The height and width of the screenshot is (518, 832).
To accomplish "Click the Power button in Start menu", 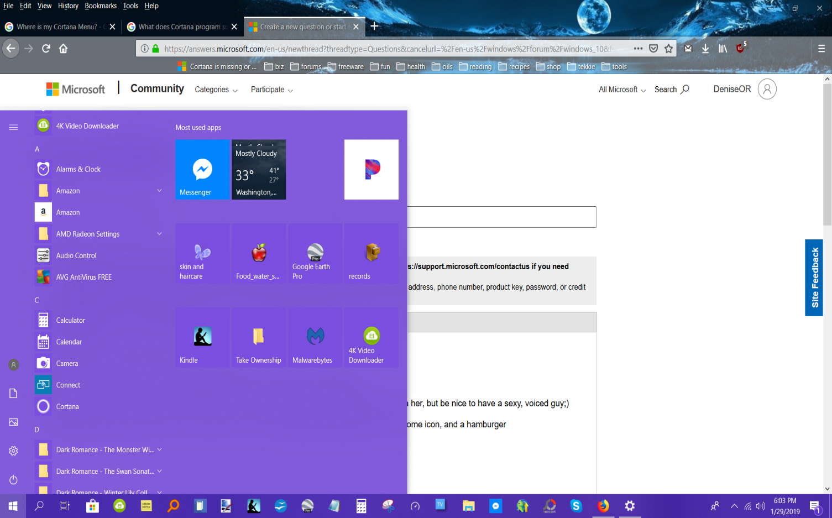I will [13, 479].
